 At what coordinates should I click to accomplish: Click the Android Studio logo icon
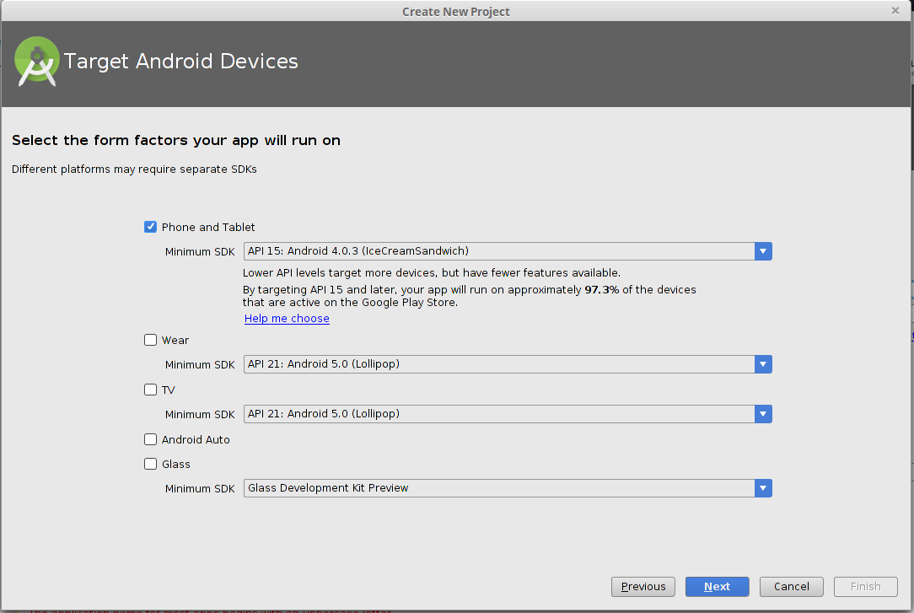pos(37,62)
